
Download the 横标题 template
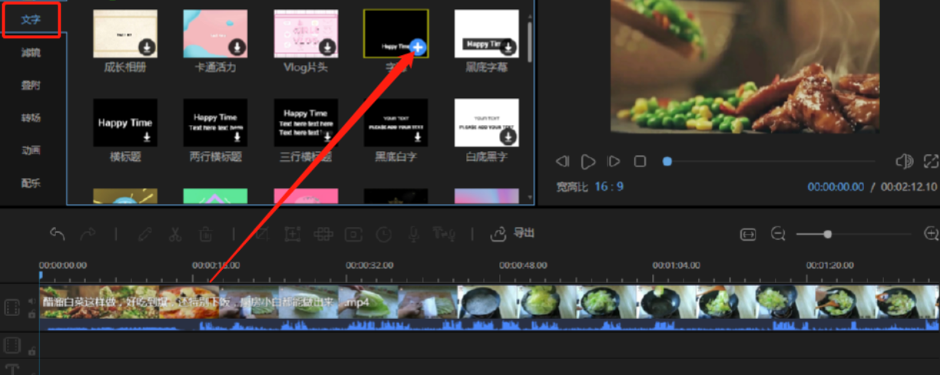147,137
